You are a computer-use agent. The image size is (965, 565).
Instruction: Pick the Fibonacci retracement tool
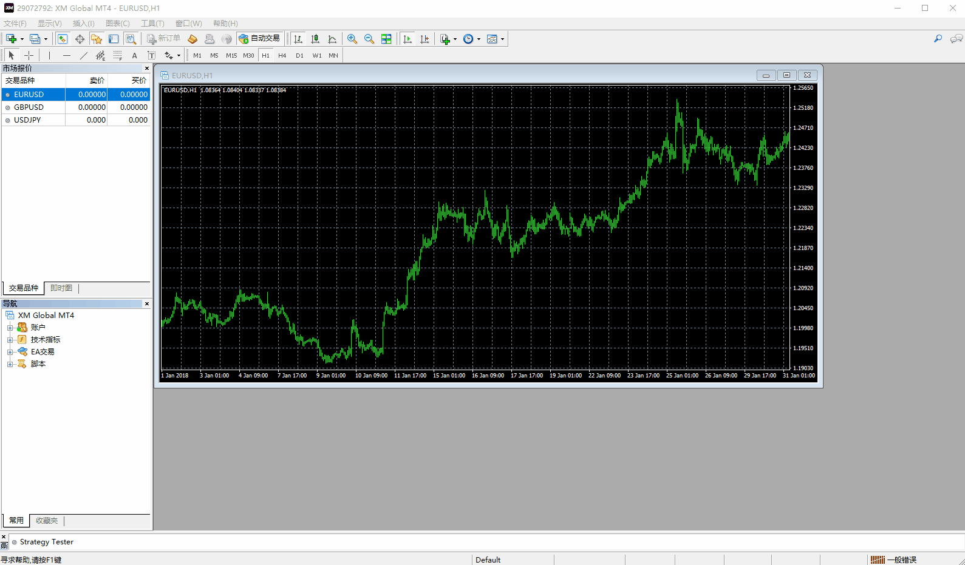pos(118,55)
